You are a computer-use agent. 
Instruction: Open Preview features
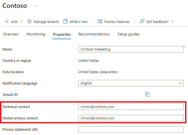pos(117,22)
